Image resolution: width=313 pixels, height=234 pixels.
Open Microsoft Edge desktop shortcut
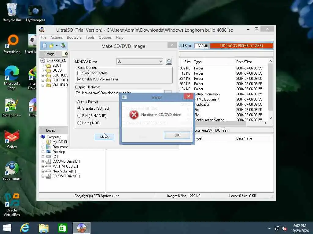point(12,78)
